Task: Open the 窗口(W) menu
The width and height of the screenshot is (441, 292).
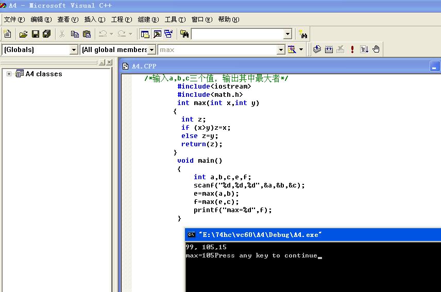Action: click(x=202, y=20)
